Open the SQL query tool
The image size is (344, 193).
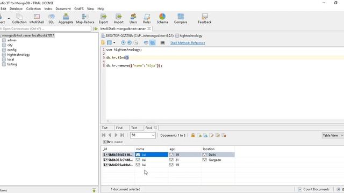51,19
